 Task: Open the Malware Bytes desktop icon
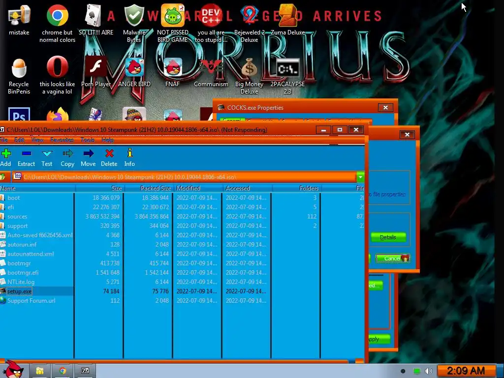tap(134, 23)
